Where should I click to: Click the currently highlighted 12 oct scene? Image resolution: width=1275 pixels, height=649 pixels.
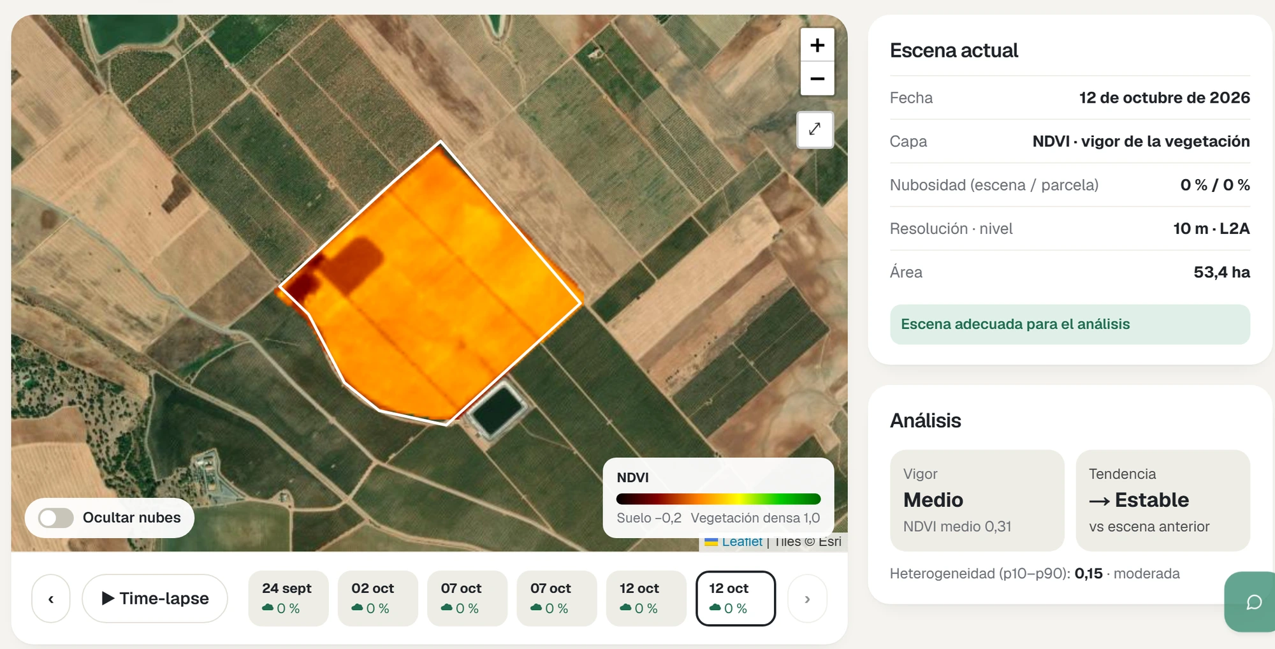click(736, 598)
